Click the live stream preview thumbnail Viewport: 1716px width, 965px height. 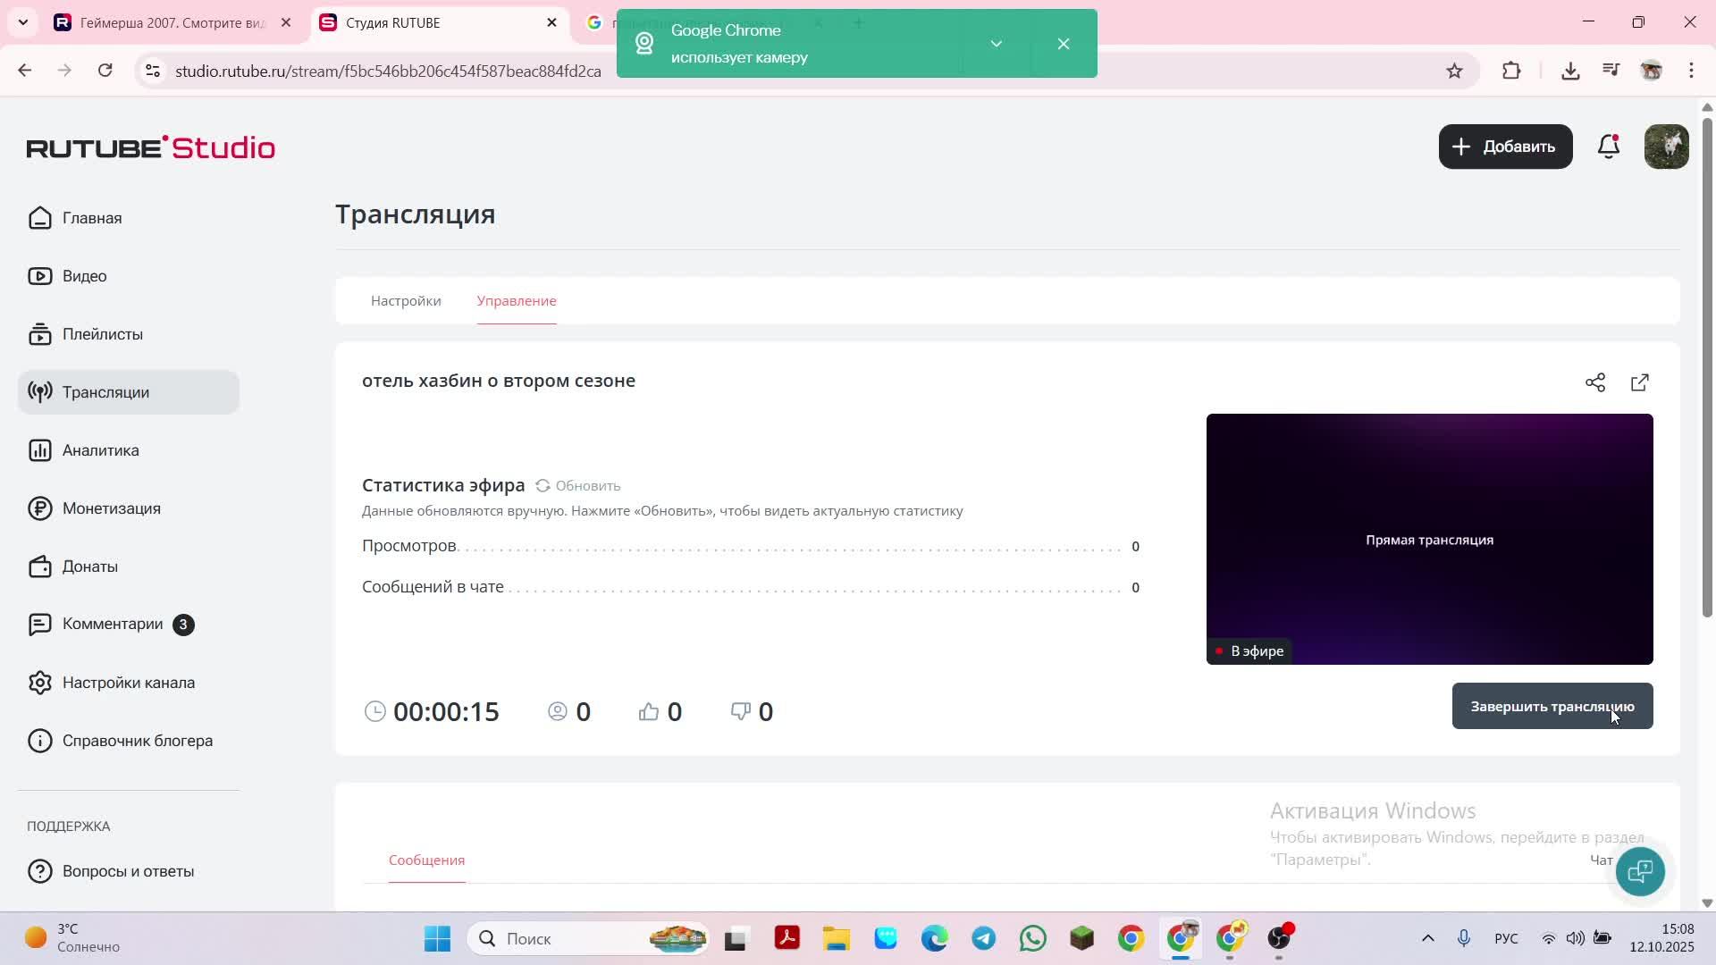coord(1429,539)
